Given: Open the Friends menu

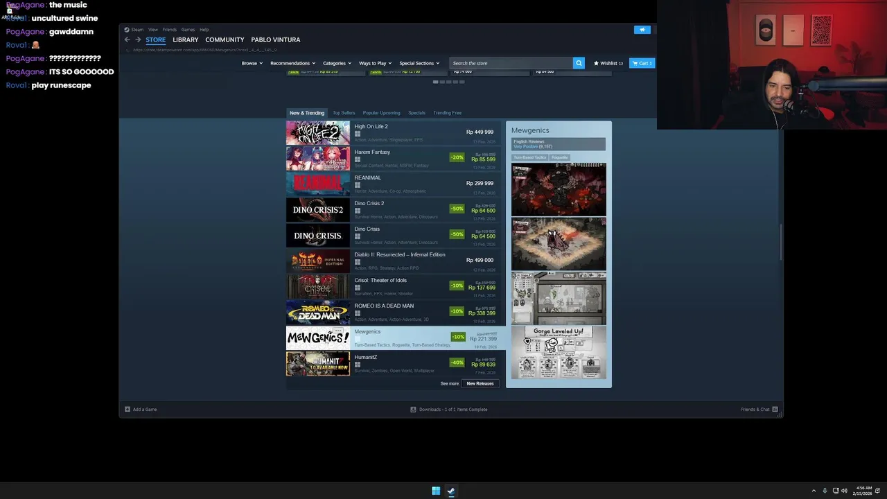Looking at the screenshot, I should (170, 30).
